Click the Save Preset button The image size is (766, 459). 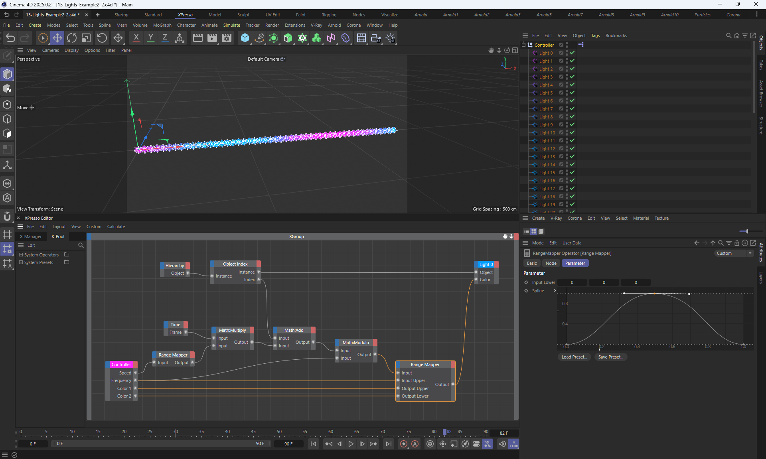[x=610, y=357]
